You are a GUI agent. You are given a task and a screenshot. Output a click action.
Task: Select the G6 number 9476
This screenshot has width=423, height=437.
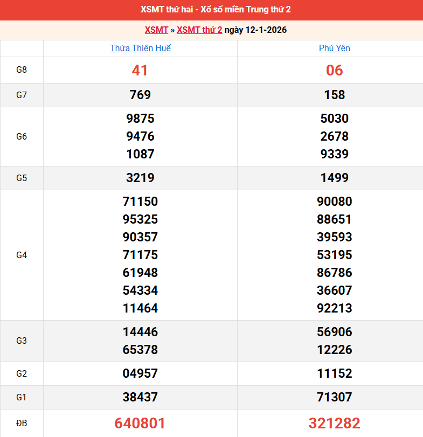click(x=140, y=136)
